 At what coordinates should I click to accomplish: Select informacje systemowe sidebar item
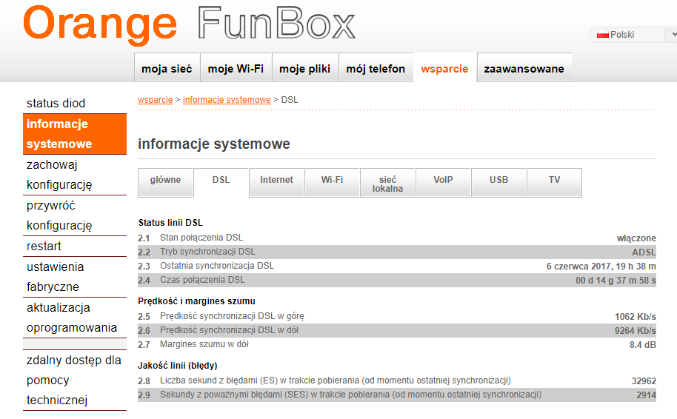tap(75, 134)
